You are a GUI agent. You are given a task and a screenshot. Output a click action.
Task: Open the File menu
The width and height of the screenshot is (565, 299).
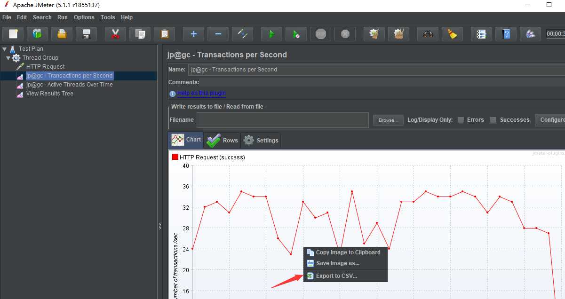click(x=7, y=17)
